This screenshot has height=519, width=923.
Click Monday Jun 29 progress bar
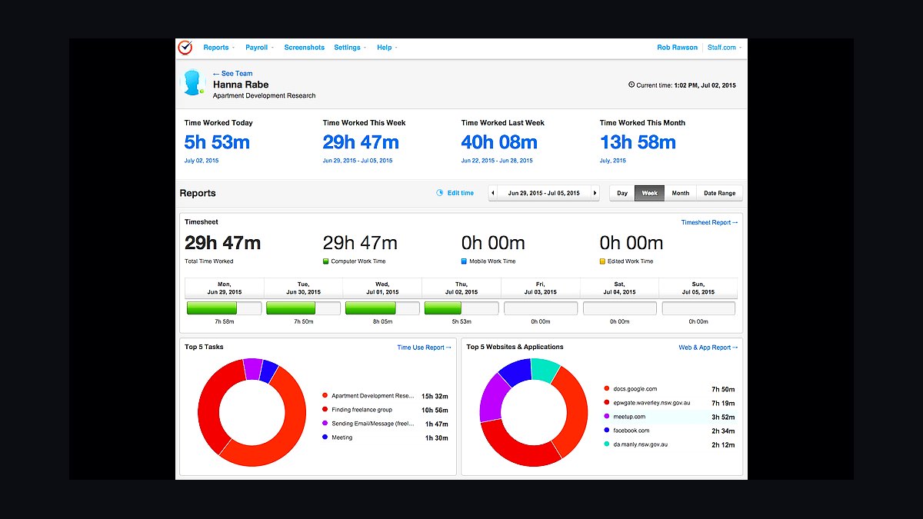[224, 308]
